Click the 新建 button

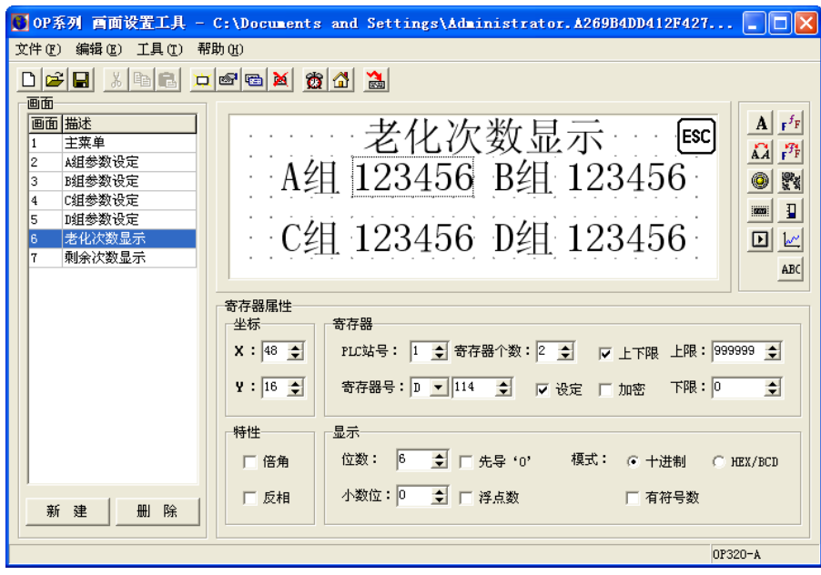tap(67, 511)
